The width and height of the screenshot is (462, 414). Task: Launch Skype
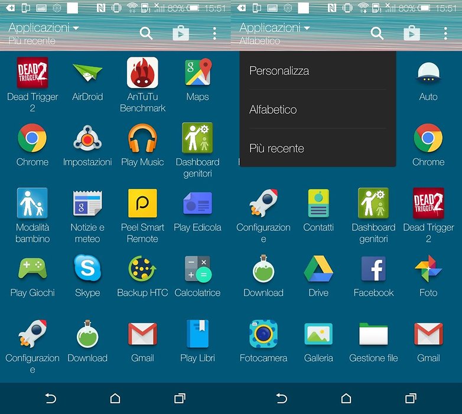coord(87,268)
